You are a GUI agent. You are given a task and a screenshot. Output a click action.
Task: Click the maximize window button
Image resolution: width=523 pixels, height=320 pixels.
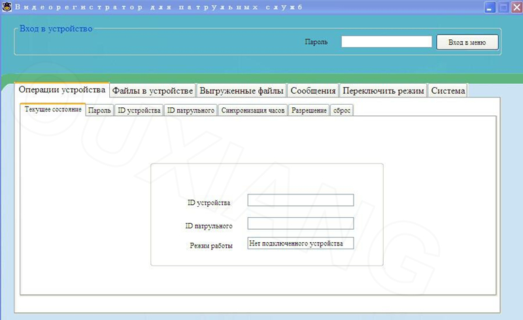[503, 7]
